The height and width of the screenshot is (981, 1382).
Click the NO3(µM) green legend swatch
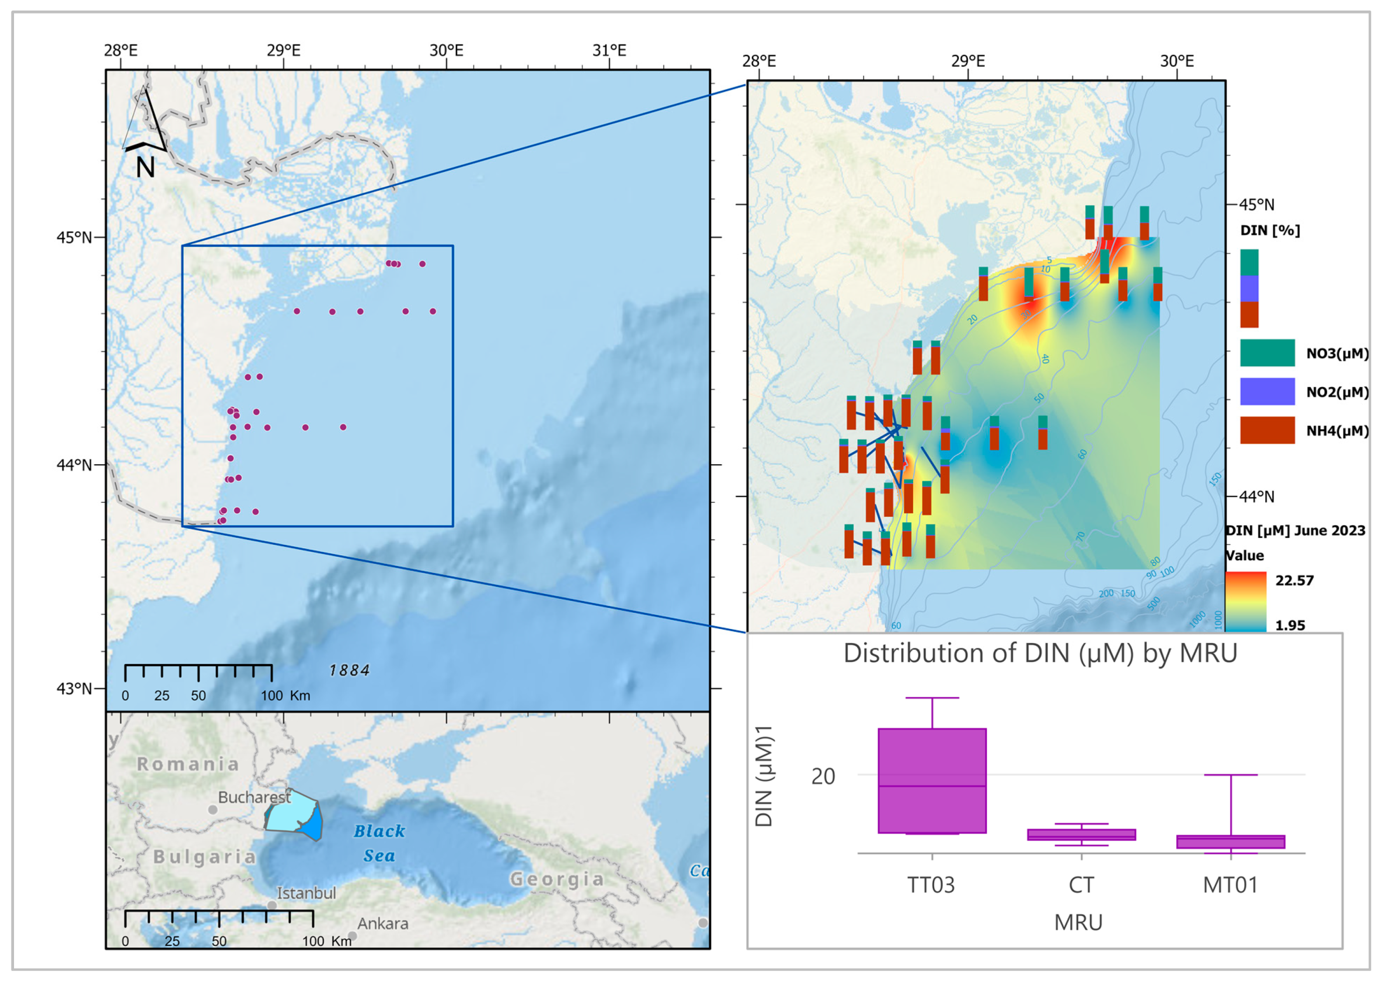click(x=1267, y=353)
